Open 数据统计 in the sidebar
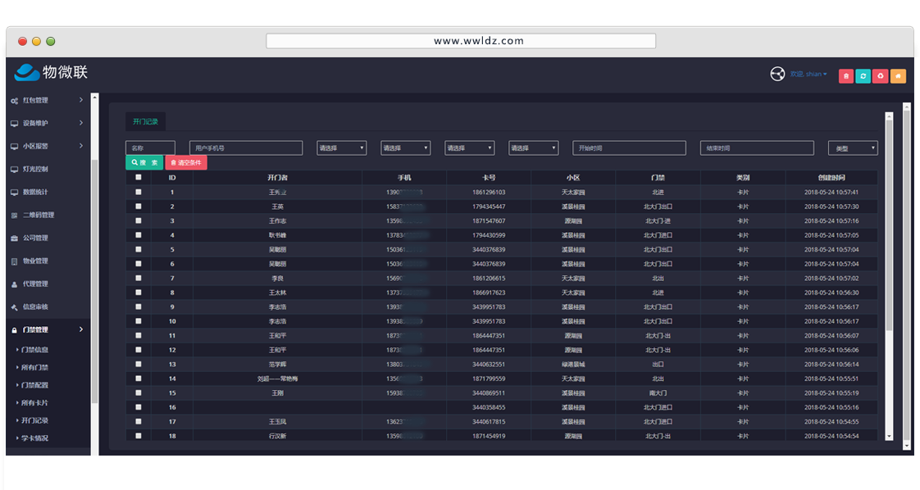 click(x=34, y=193)
